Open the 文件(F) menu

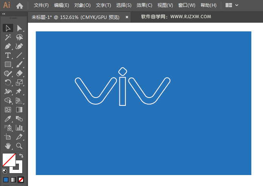[41, 5]
